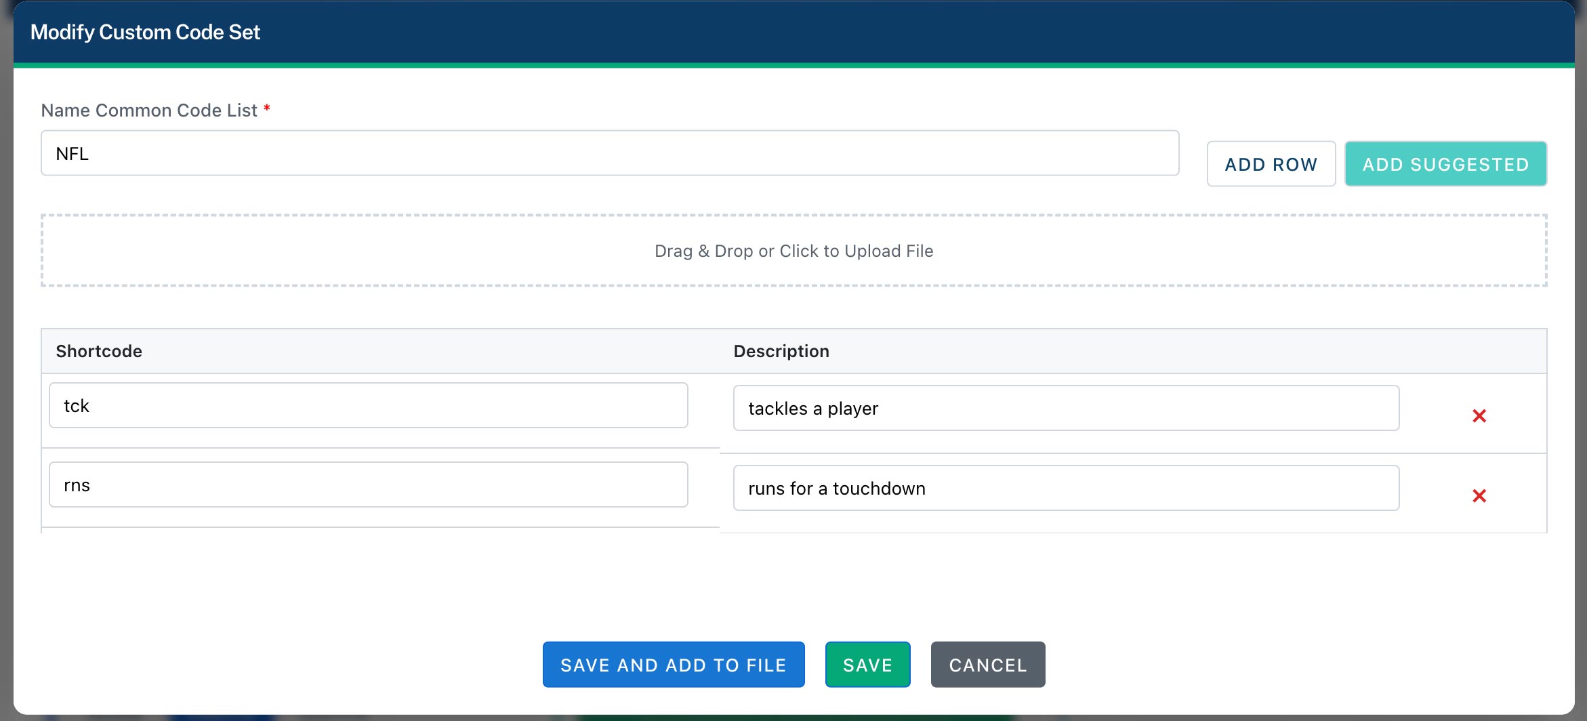Delete the "runs for a touchdown" row
Viewport: 1587px width, 721px height.
tap(1481, 496)
